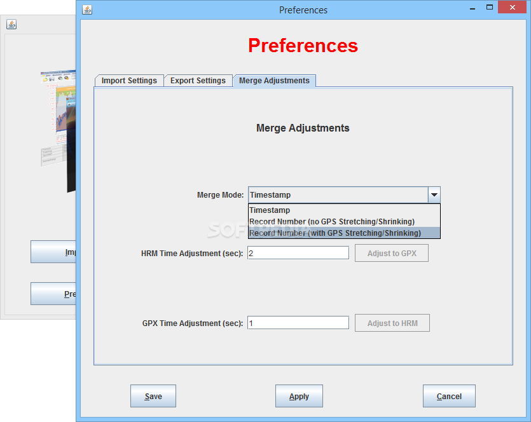531x422 pixels.
Task: Select the Merge Adjustments tab
Action: [274, 81]
